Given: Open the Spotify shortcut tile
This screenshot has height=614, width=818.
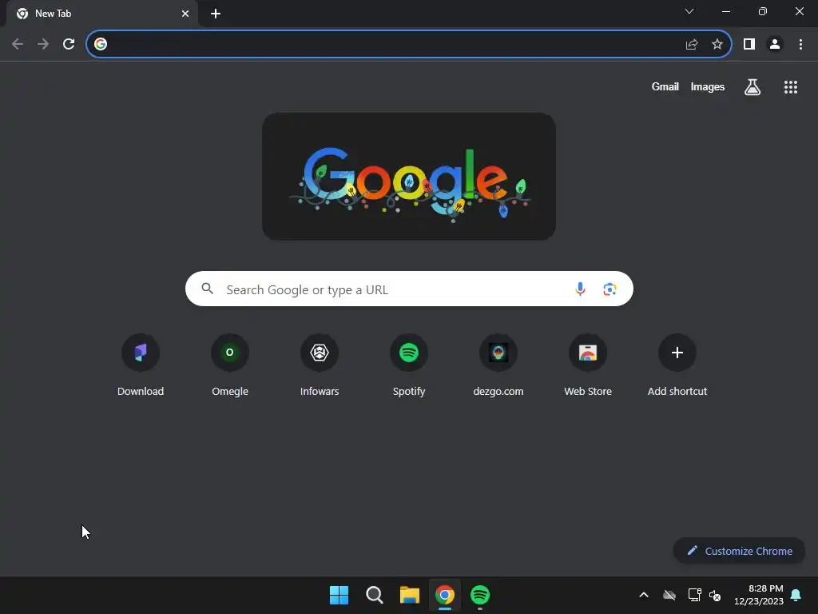Looking at the screenshot, I should click(409, 365).
